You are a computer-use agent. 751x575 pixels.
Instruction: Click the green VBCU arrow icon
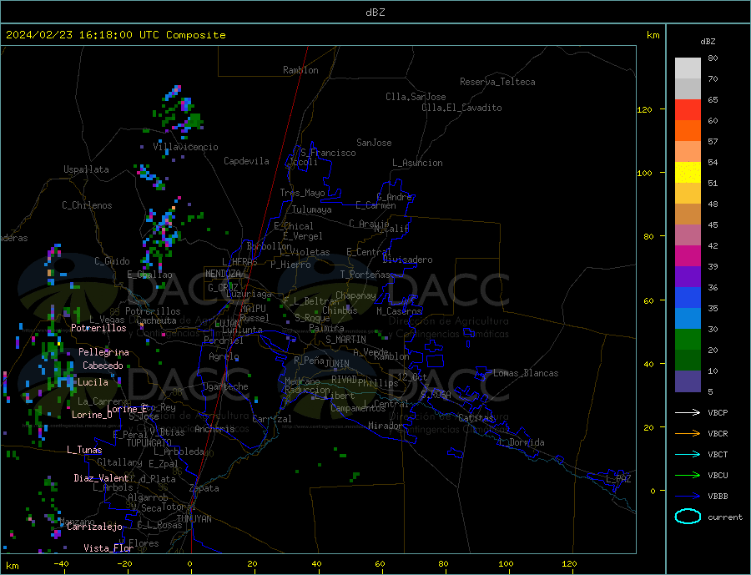click(x=688, y=475)
